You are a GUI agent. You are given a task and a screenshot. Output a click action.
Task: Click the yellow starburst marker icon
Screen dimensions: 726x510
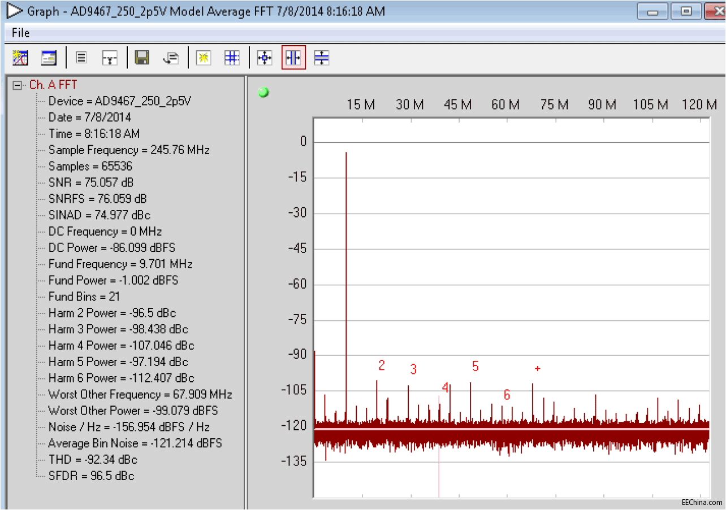(204, 58)
